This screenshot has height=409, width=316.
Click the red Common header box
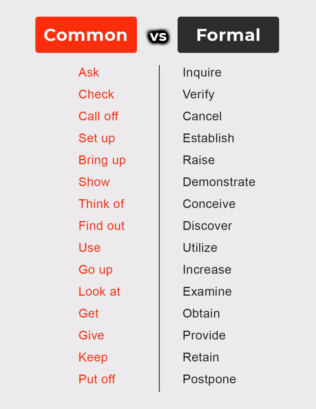point(86,35)
